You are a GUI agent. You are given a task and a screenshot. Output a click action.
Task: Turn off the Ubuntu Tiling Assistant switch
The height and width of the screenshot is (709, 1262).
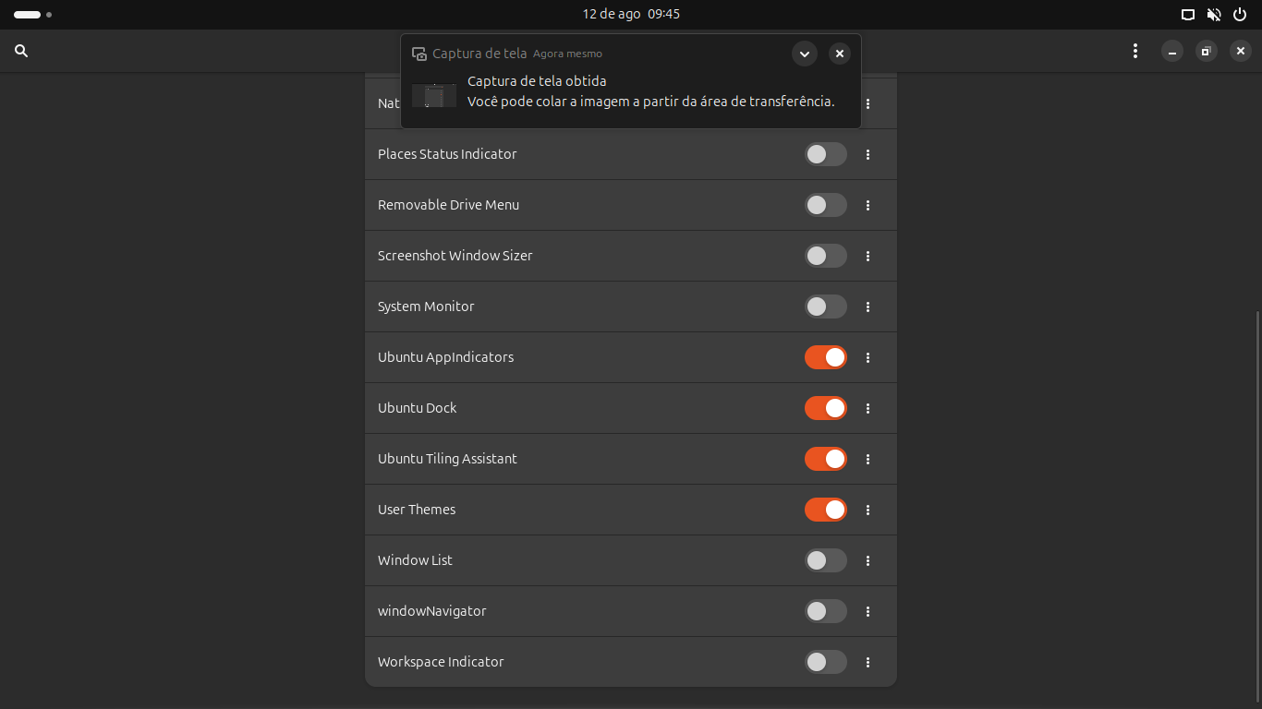pos(825,459)
